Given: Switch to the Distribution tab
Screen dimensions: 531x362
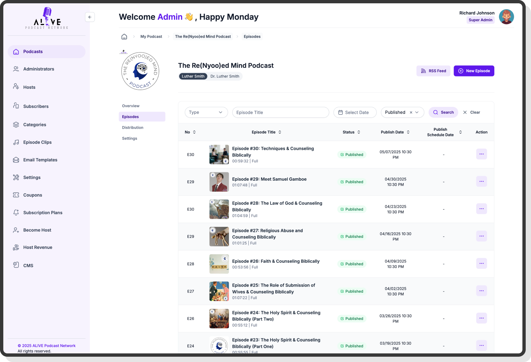Looking at the screenshot, I should (x=133, y=128).
